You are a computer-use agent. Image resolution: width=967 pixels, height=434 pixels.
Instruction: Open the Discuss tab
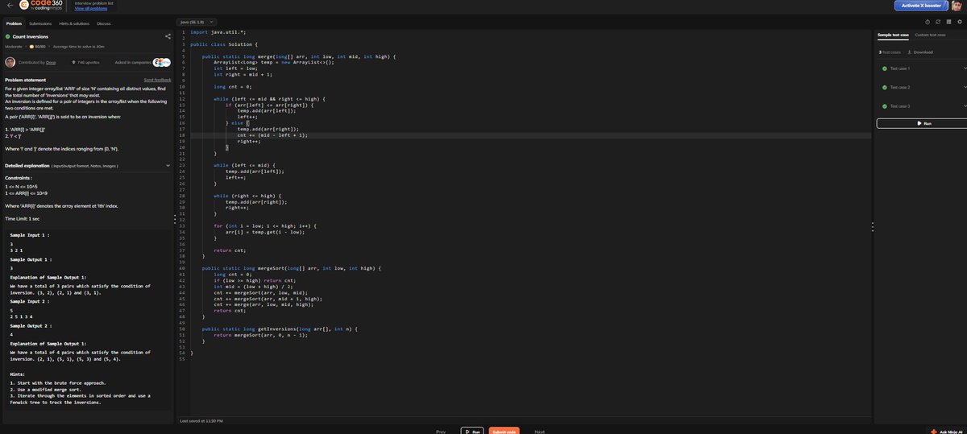click(104, 23)
